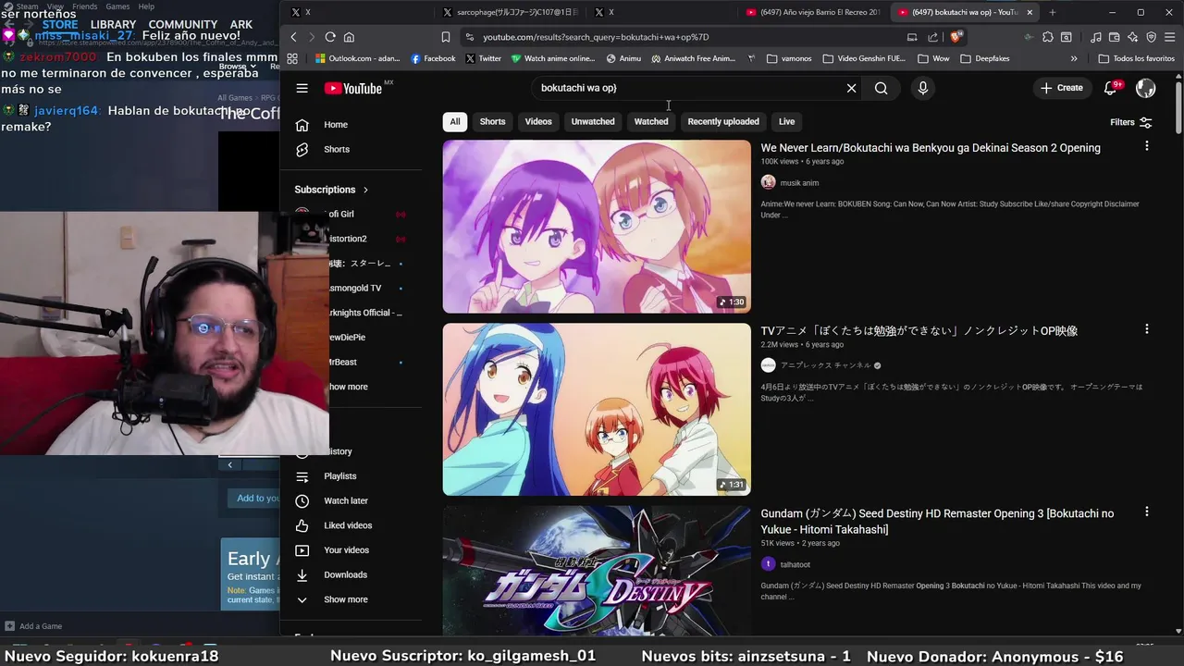Open the Todos los favoritos folder
Screen dimensions: 1184x666
click(1136, 58)
